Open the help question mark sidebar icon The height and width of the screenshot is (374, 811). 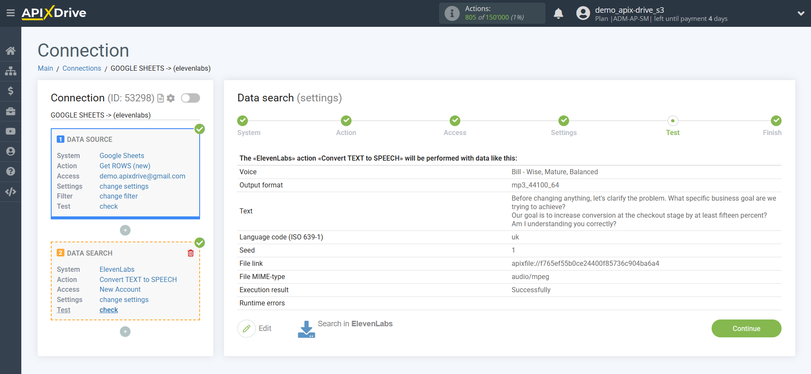pos(11,171)
